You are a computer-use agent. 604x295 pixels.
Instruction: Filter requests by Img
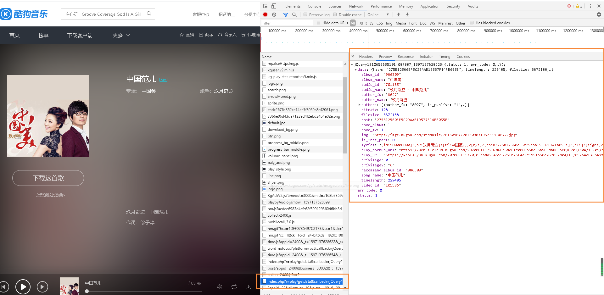click(389, 23)
